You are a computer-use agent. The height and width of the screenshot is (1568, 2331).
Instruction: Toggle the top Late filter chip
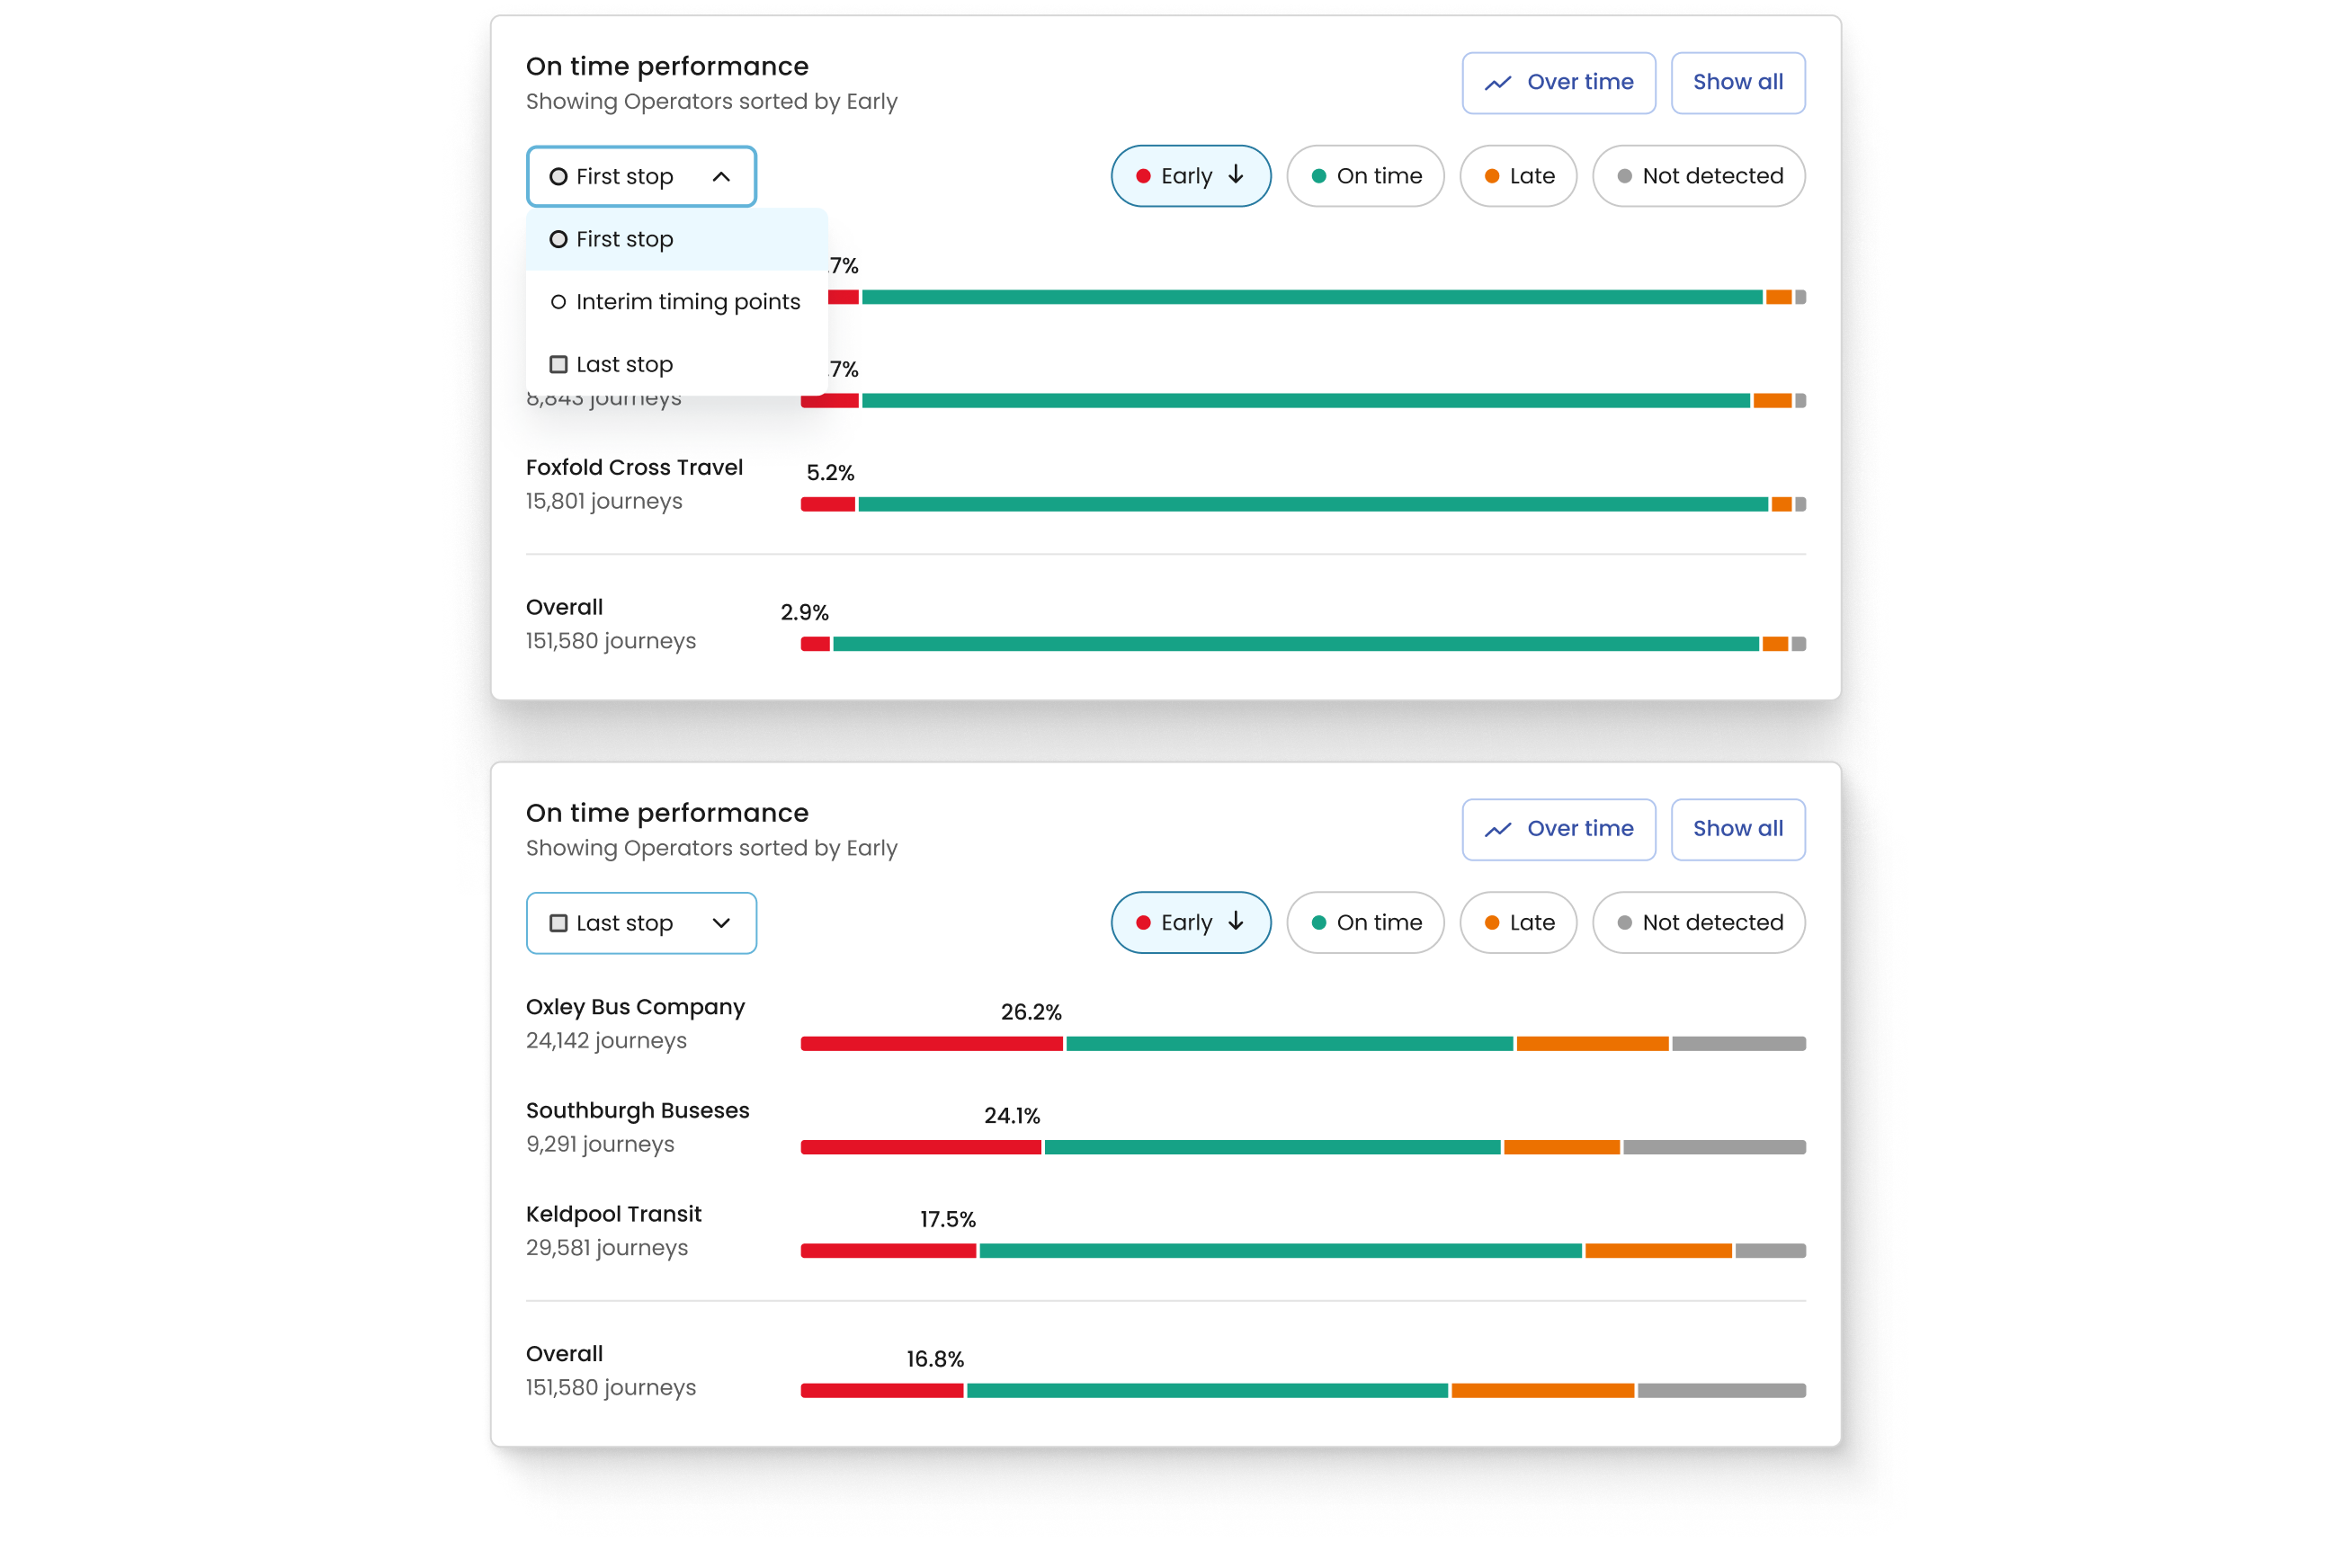click(1518, 176)
